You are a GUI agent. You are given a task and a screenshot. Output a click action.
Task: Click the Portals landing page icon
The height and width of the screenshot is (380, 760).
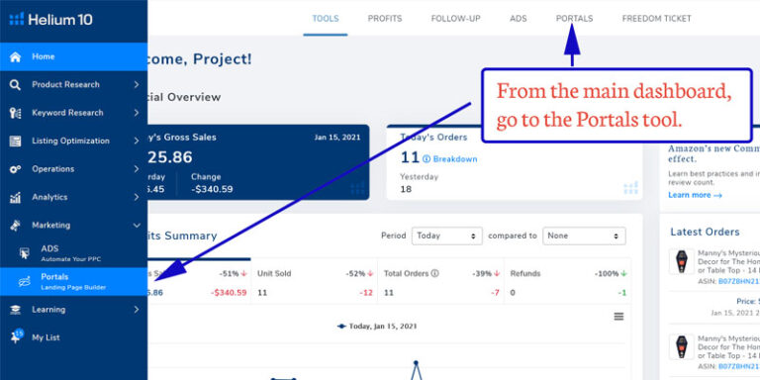24,282
